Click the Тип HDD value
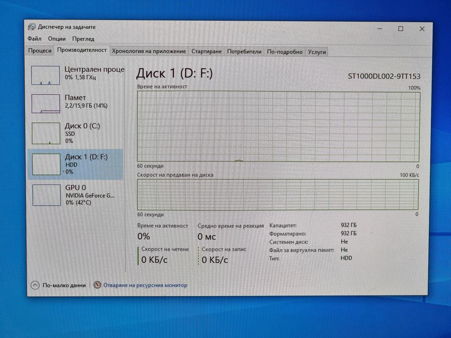The width and height of the screenshot is (451, 338). tap(346, 258)
